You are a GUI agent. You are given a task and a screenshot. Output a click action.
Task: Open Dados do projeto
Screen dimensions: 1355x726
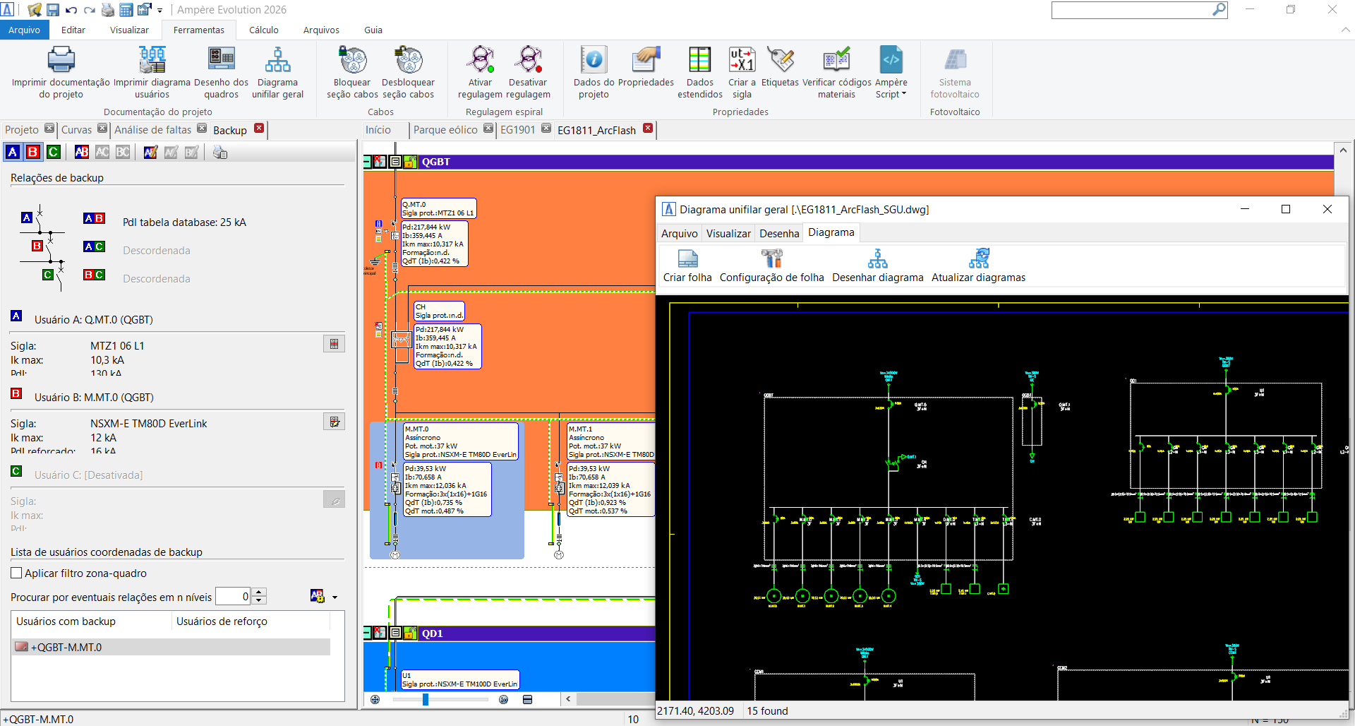point(594,61)
